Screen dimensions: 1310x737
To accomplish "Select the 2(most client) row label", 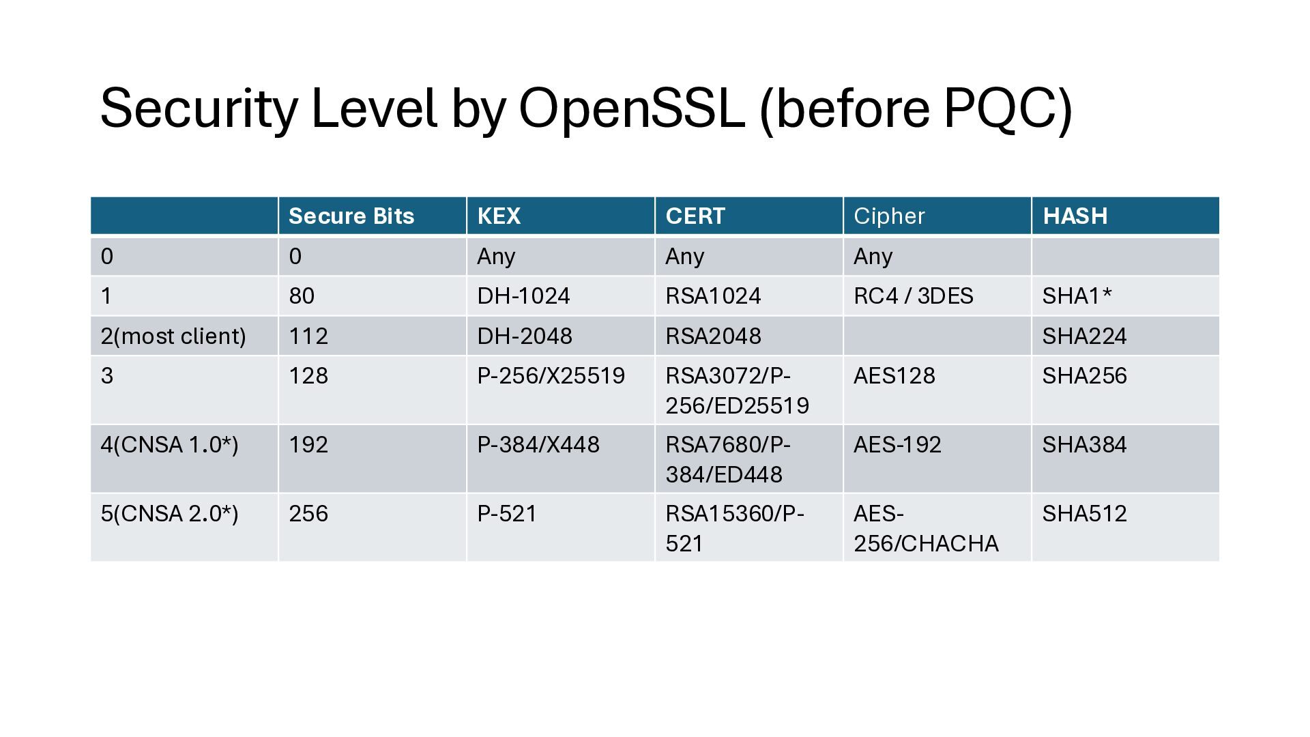I will [173, 336].
